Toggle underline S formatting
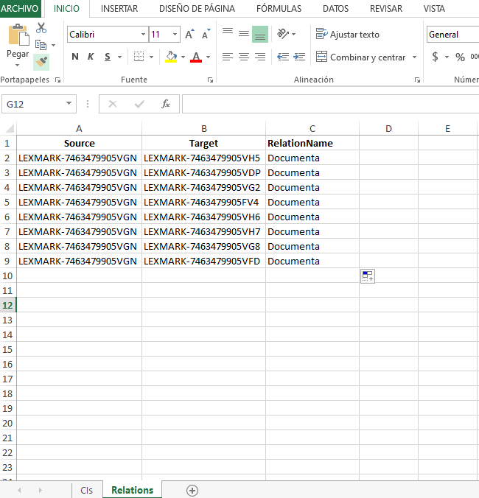Viewport: 479px width, 498px height. point(108,57)
